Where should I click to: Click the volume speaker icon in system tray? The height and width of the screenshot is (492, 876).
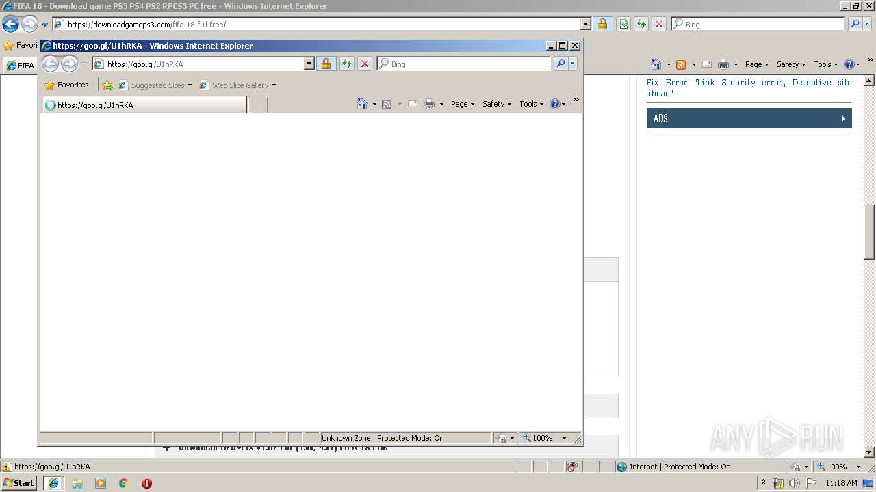pos(794,483)
